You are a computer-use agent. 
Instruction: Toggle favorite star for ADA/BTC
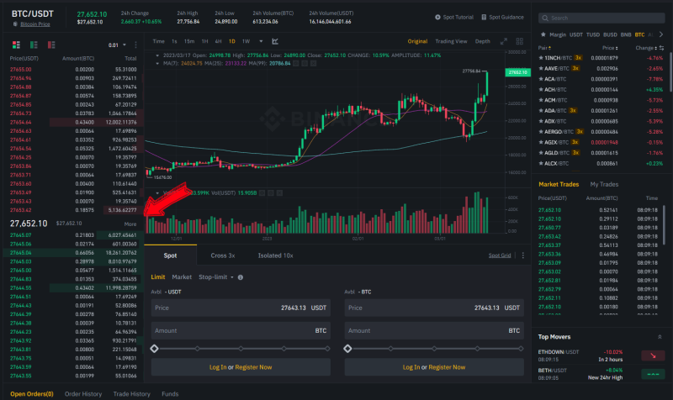pyautogui.click(x=541, y=111)
